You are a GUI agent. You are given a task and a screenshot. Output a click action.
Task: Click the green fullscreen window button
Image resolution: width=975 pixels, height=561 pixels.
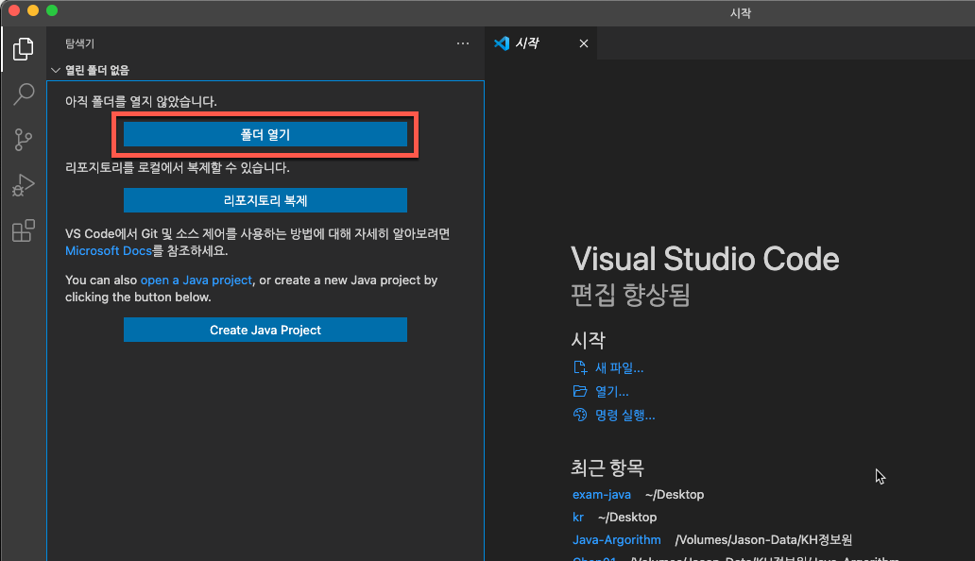(x=52, y=10)
